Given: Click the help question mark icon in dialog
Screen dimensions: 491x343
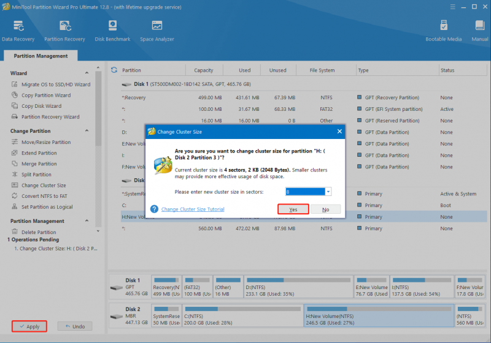Looking at the screenshot, I should coord(154,209).
